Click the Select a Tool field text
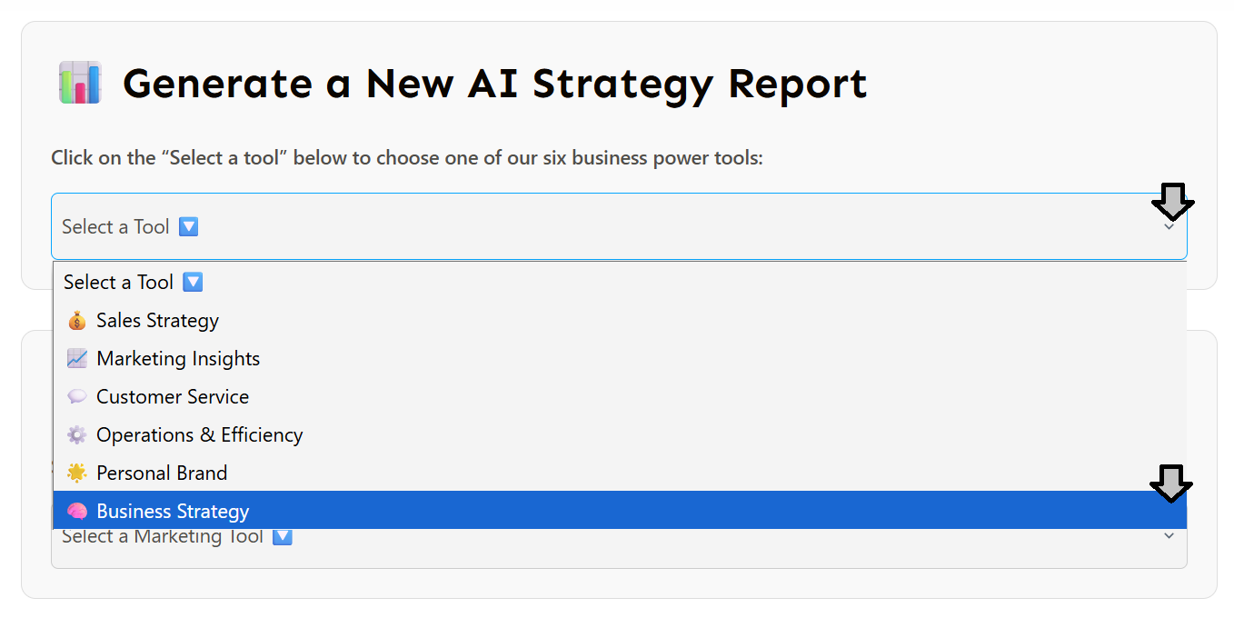 pyautogui.click(x=115, y=226)
